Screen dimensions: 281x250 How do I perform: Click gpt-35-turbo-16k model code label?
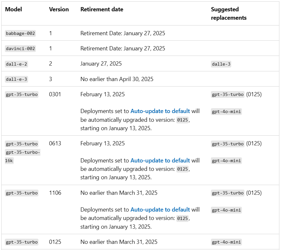(x=23, y=156)
